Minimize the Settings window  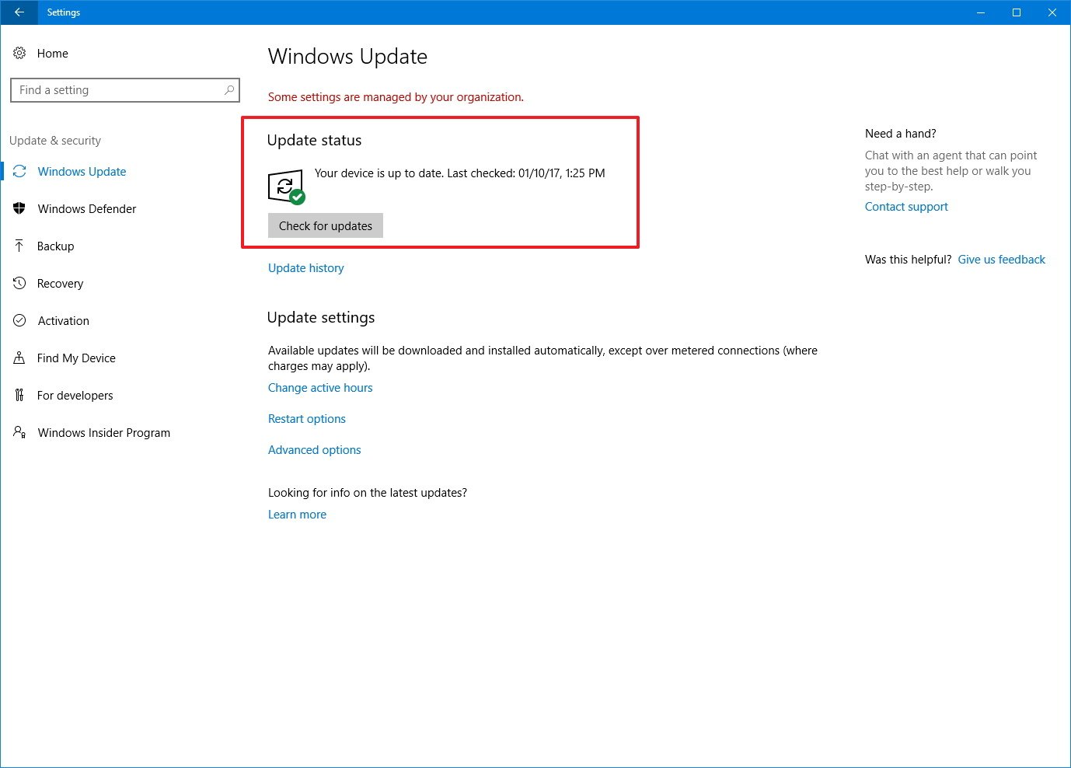coord(981,12)
